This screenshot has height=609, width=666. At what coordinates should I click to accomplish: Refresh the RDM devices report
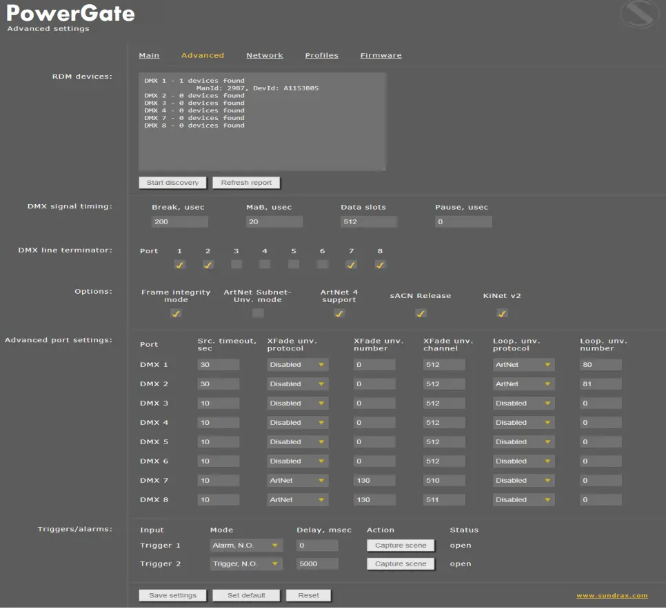[x=246, y=182]
